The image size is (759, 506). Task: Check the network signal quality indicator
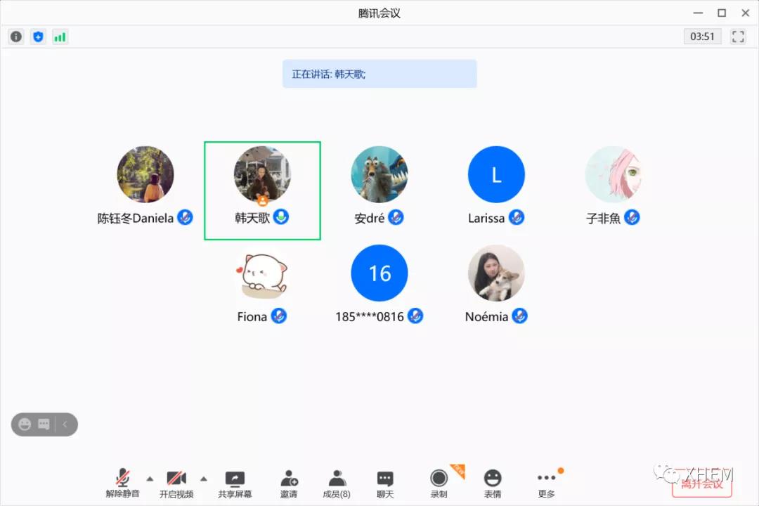point(60,37)
